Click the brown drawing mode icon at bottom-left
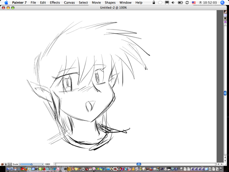The image size is (229, 172). coord(2,164)
